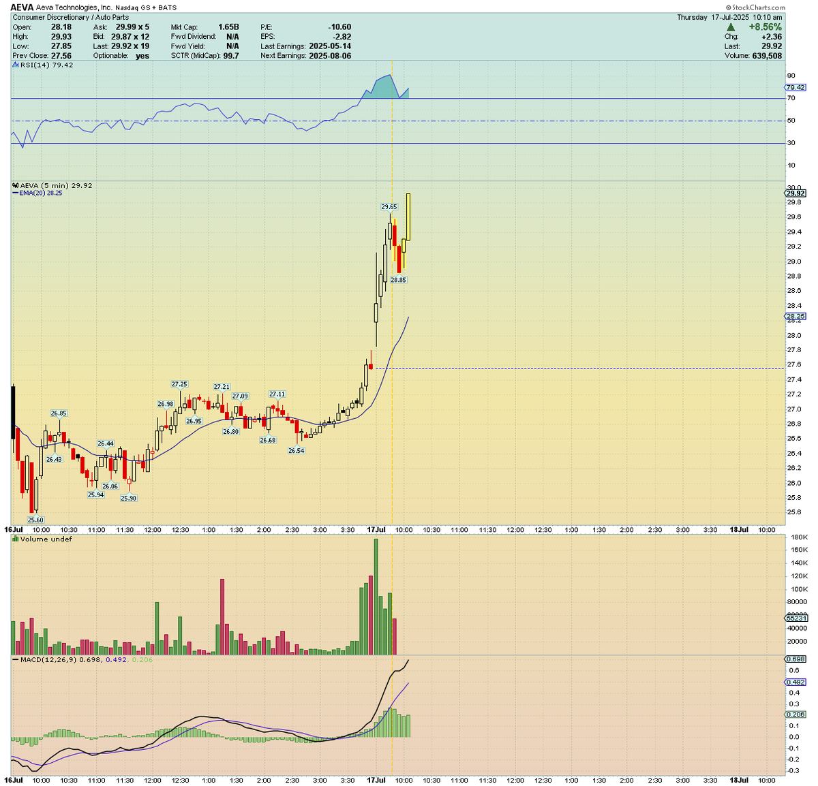
Task: Select the Volume value 639,508
Action: click(767, 56)
